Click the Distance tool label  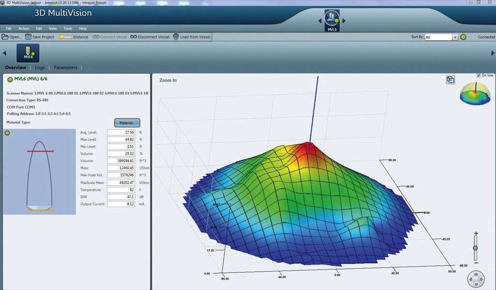[81, 37]
